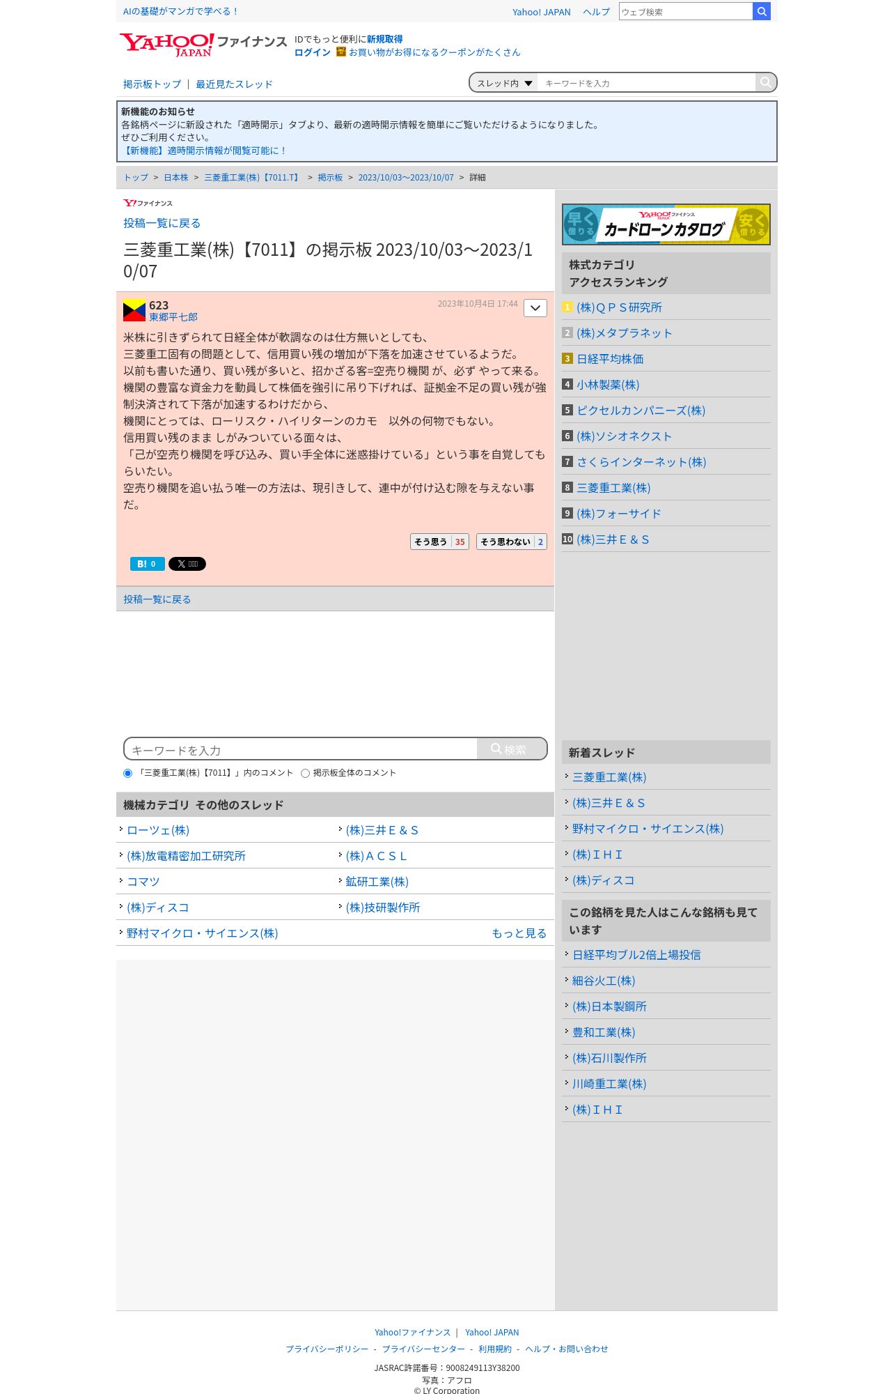Click the Yahoo! JAPAN Finance logo
Viewport: 894px width, 1394px height.
click(203, 45)
